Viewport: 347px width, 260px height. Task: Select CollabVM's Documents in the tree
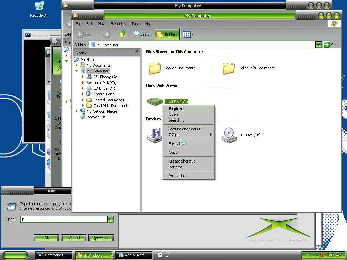tap(111, 106)
